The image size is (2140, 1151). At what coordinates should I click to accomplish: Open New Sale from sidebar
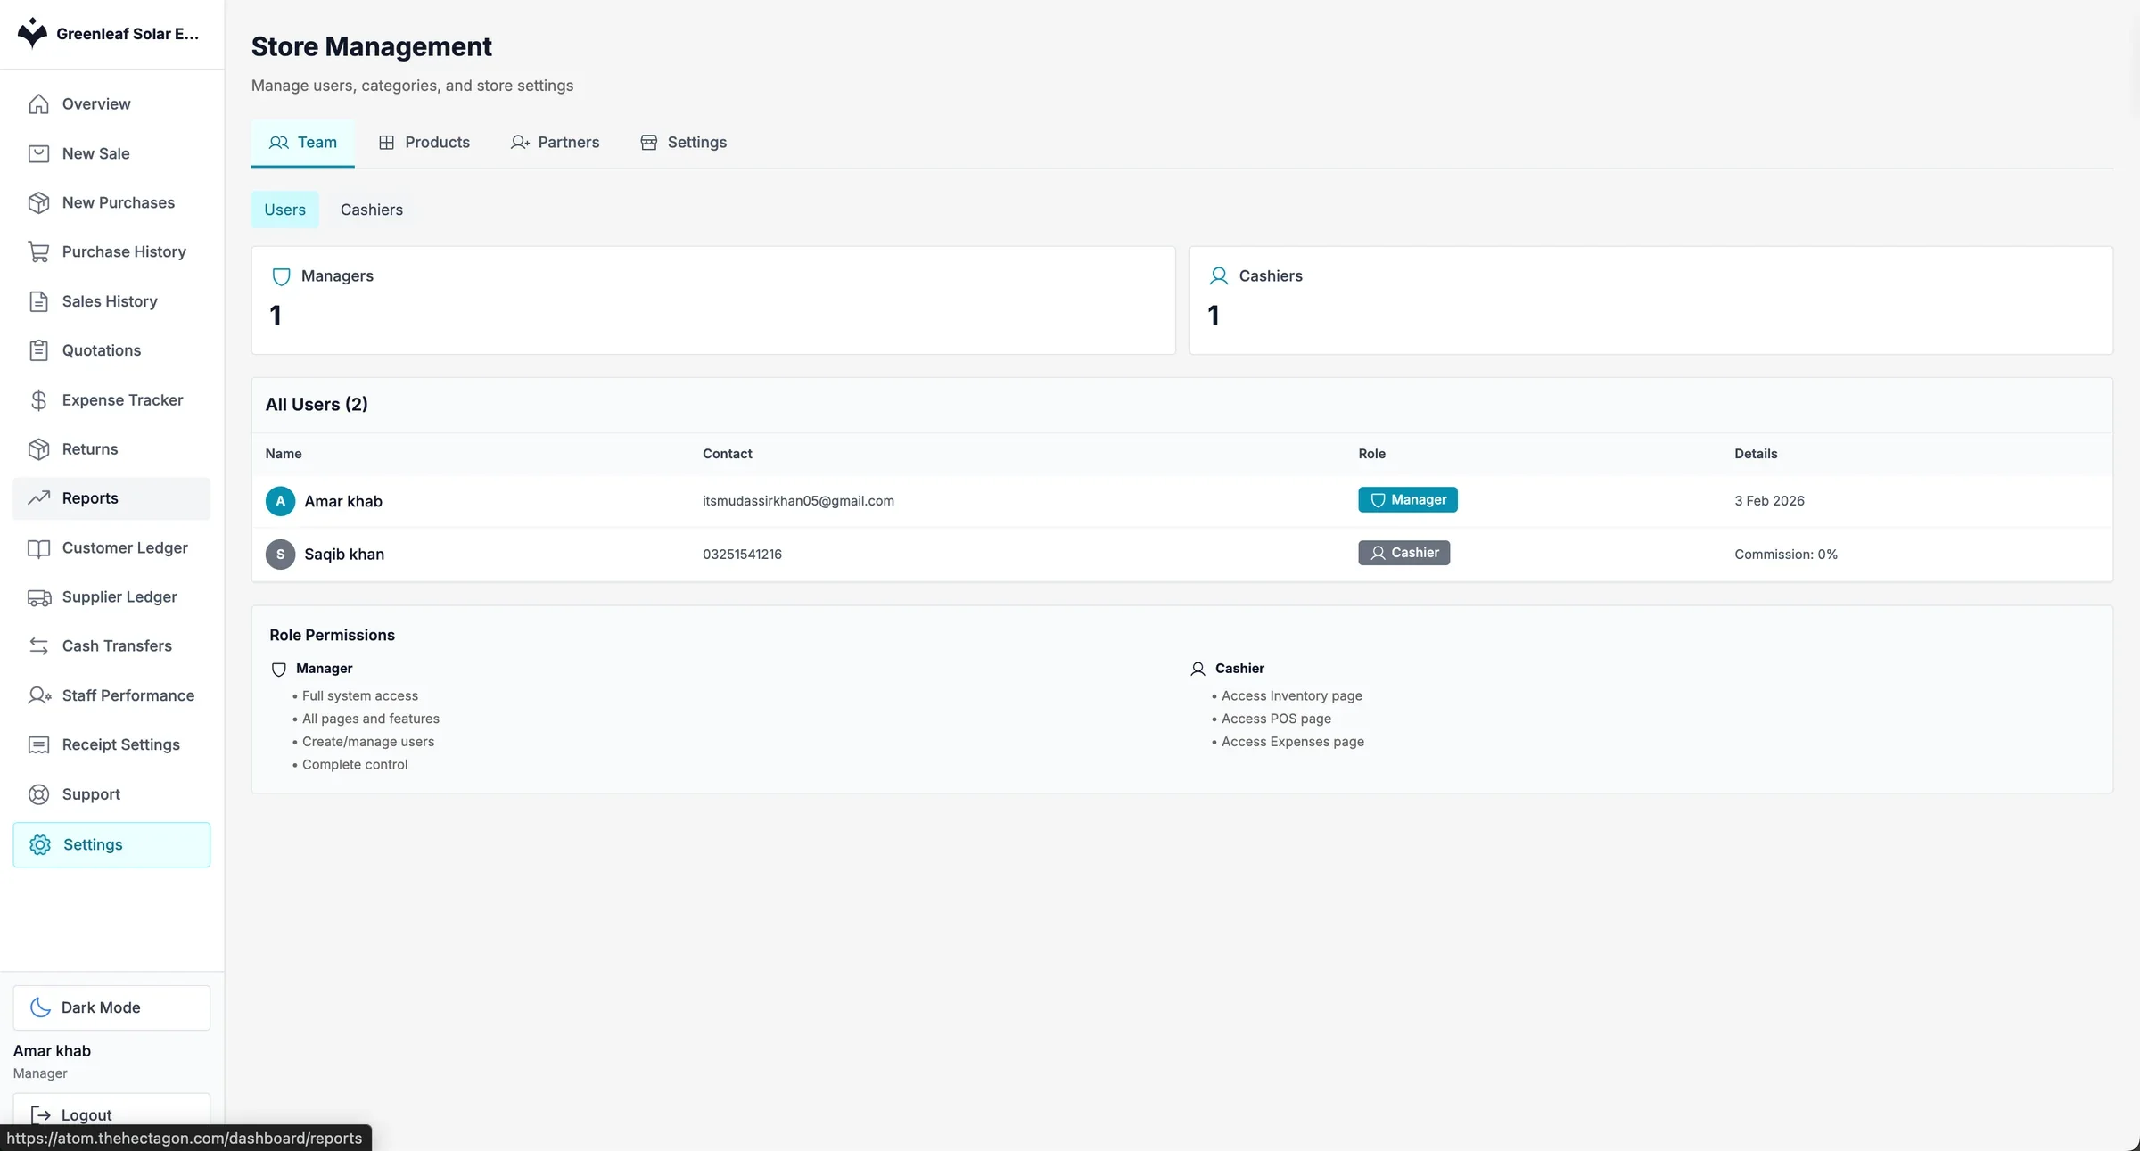[111, 153]
